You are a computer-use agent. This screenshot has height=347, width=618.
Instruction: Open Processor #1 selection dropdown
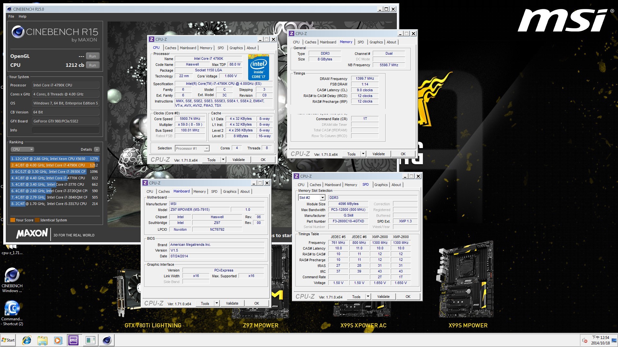(192, 148)
